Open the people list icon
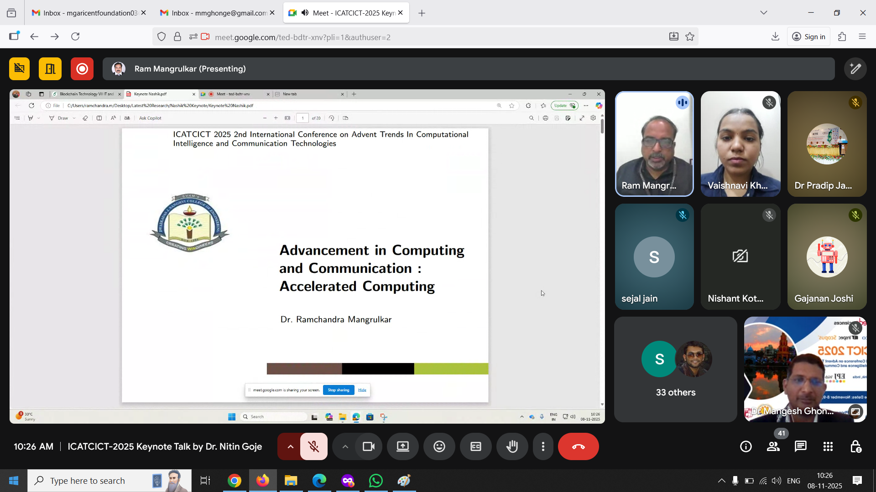876x492 pixels. (x=773, y=447)
